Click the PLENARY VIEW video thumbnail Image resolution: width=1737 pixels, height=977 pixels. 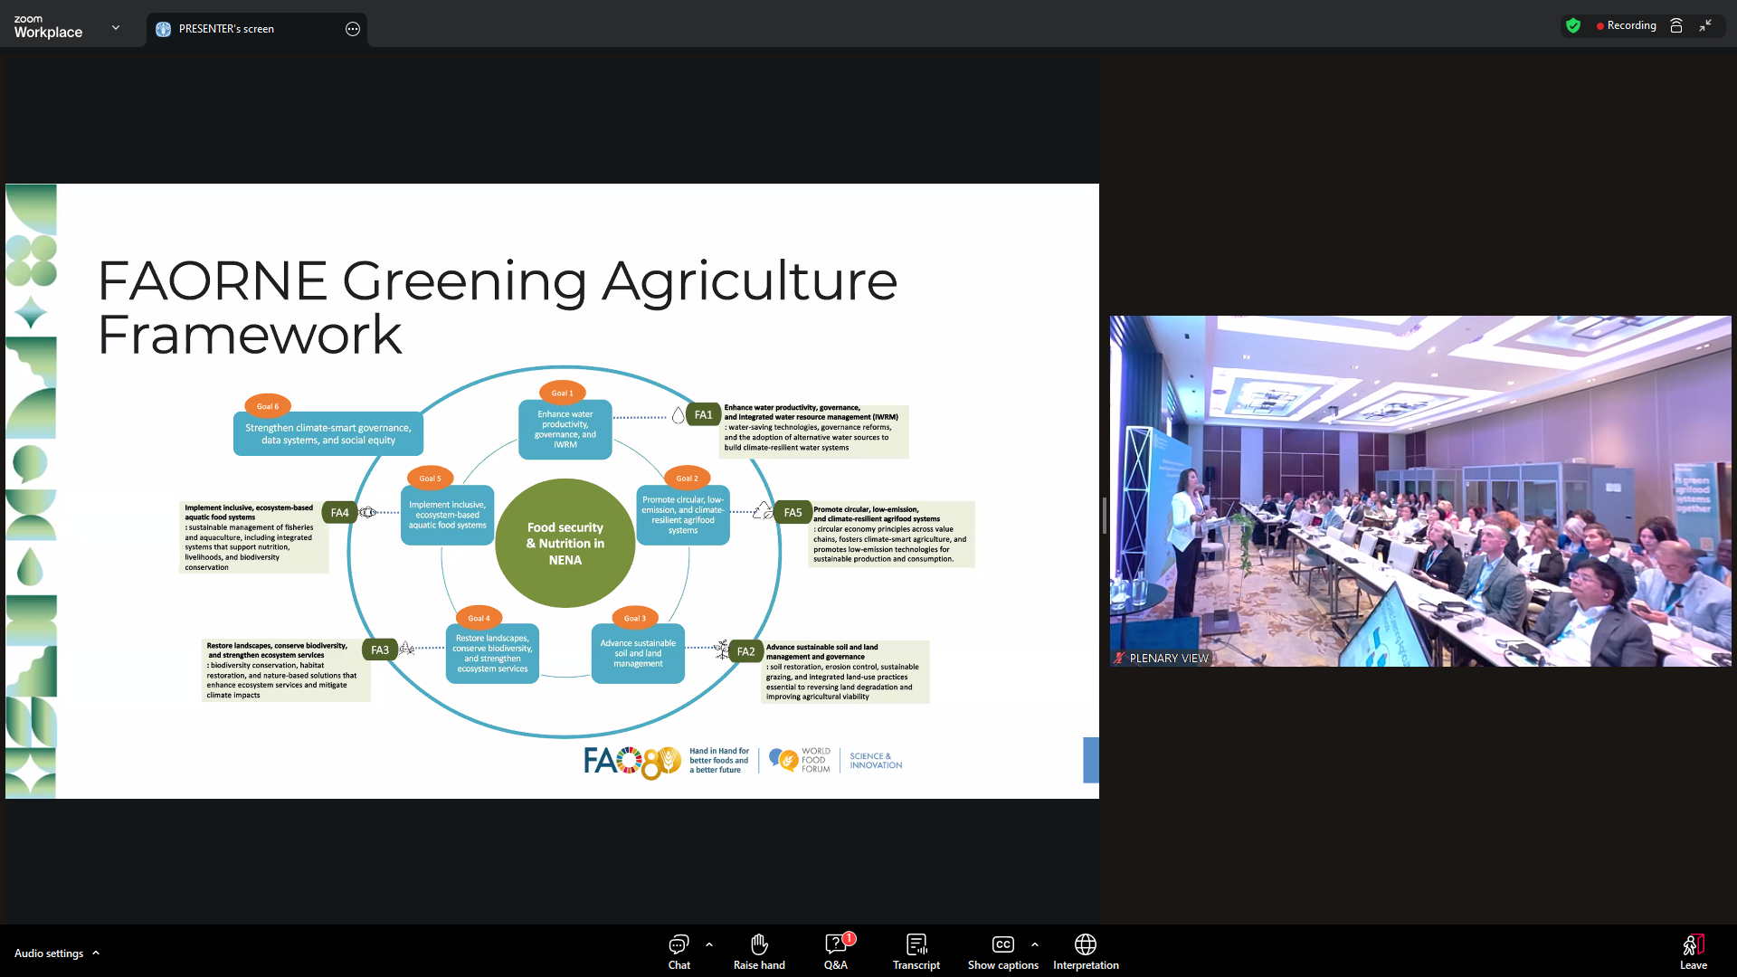click(1420, 491)
